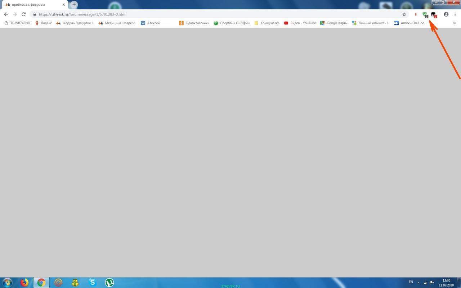461x288 pixels.
Task: Open a new tab with plus button
Action: click(x=74, y=5)
